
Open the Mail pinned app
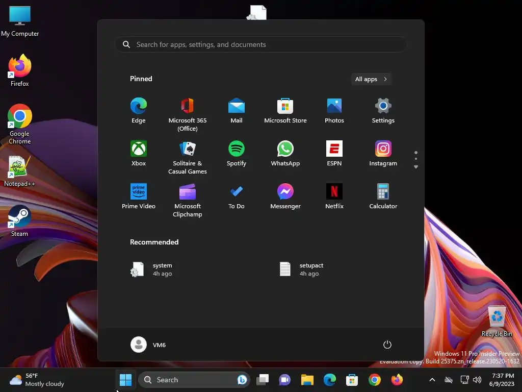[237, 111]
